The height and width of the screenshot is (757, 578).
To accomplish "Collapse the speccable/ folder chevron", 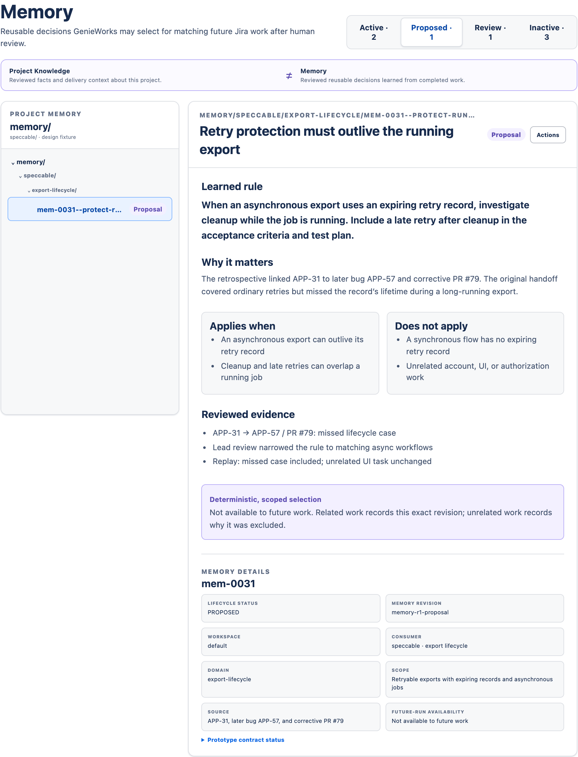I will click(20, 176).
